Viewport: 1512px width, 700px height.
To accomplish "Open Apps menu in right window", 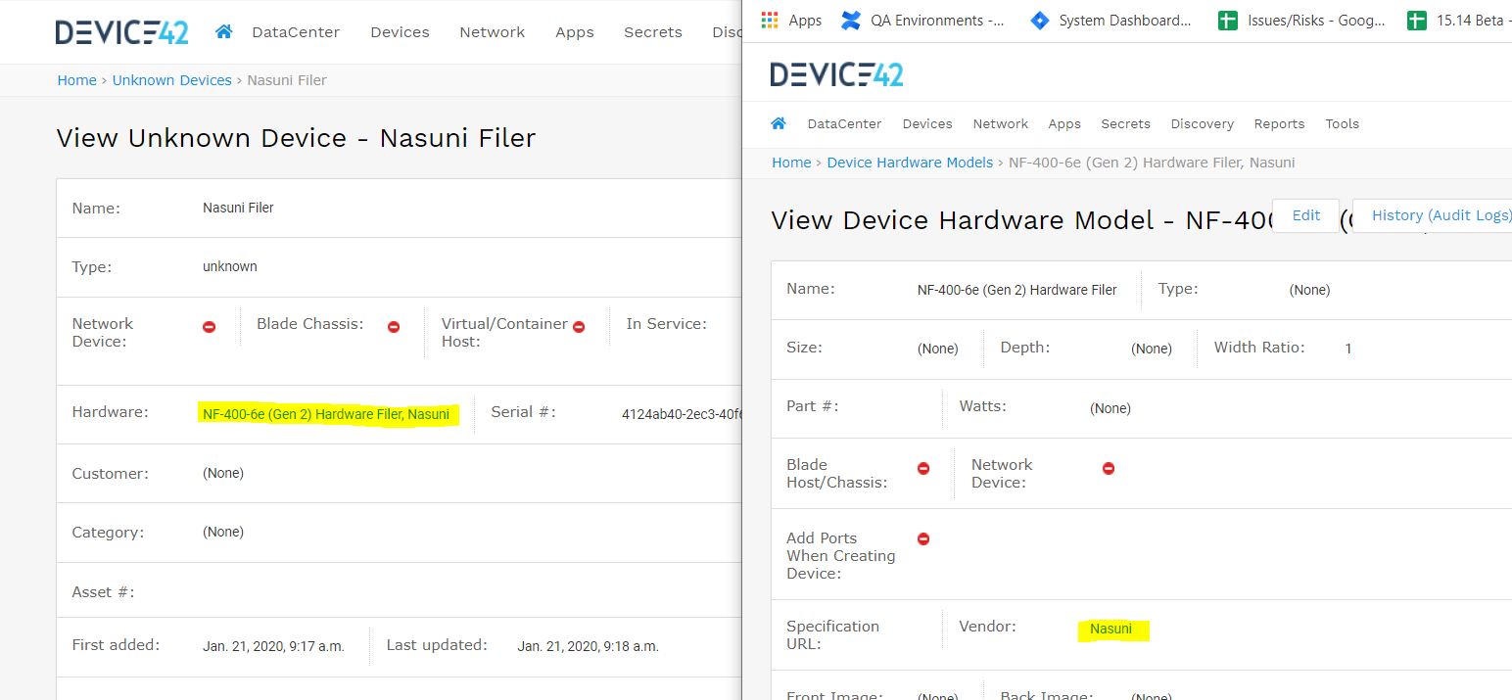I will [1064, 124].
